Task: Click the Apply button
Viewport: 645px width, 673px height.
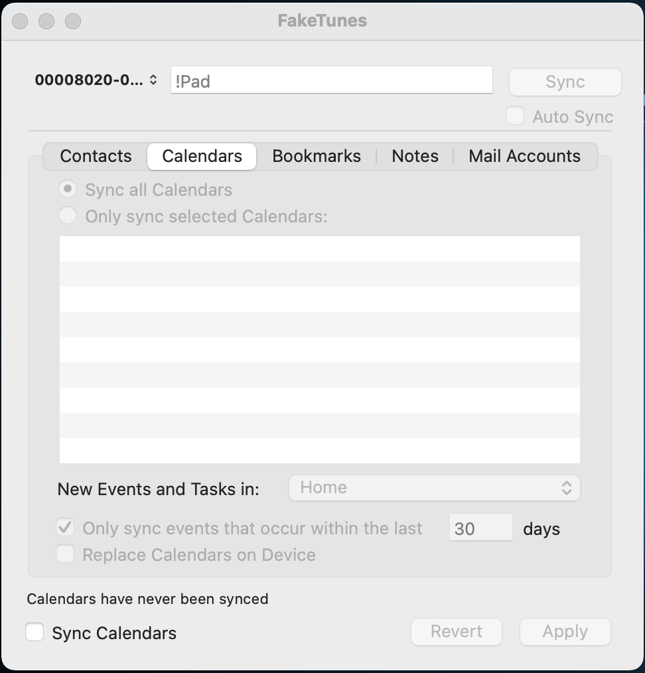Action: click(x=565, y=632)
